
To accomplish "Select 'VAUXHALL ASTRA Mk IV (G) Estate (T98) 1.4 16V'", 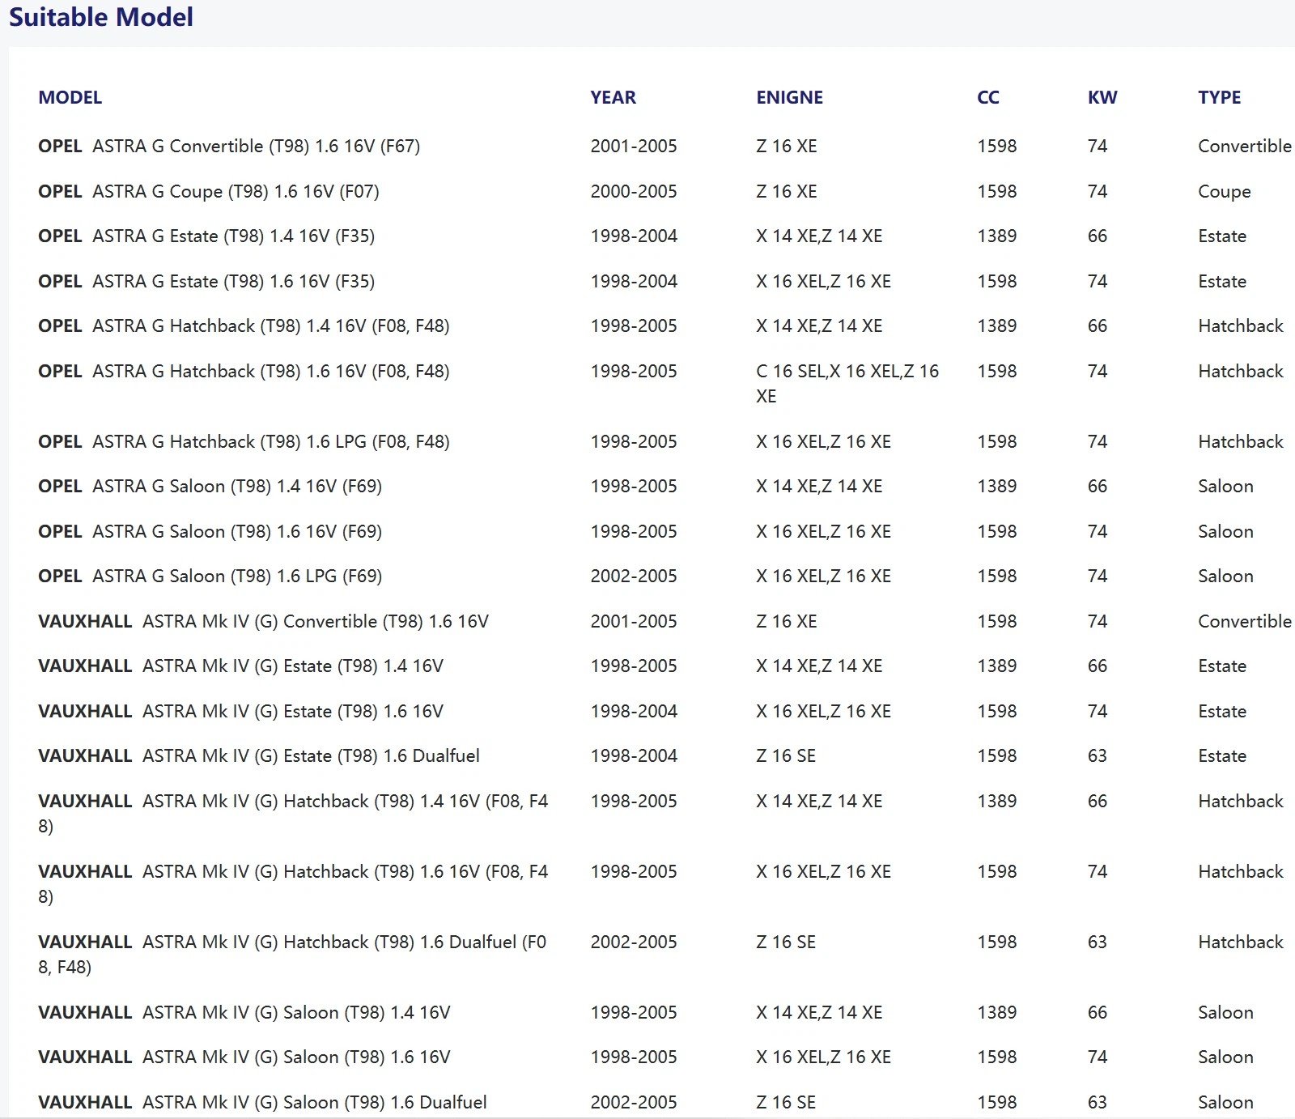I will 241,666.
